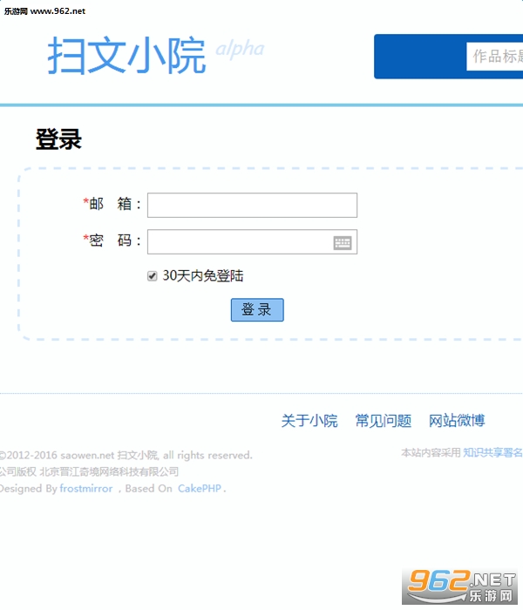Click the 邮箱 email input field

pyautogui.click(x=252, y=205)
